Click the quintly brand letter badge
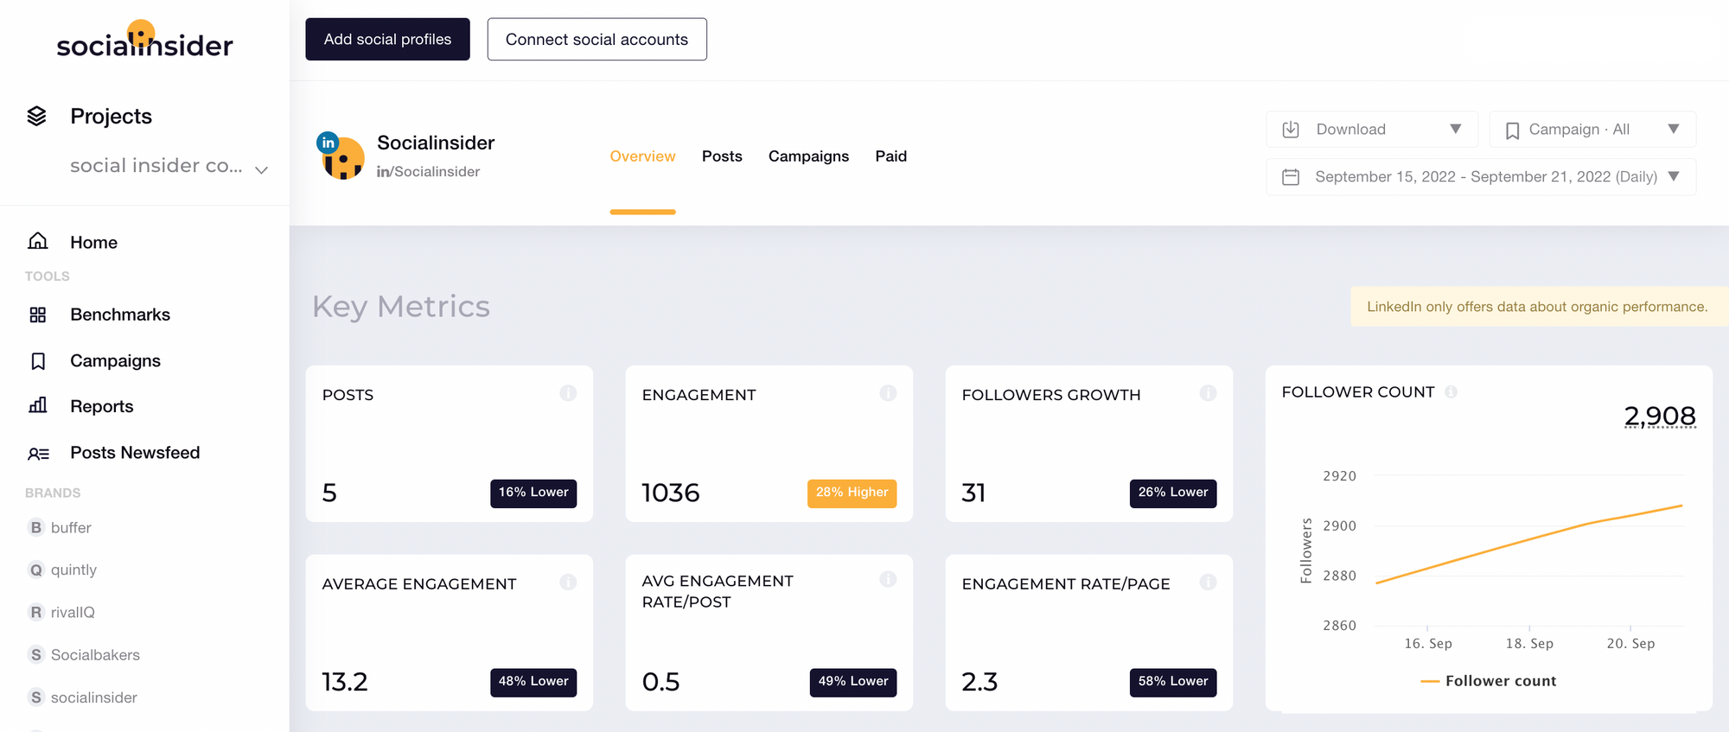Viewport: 1729px width, 732px height. click(x=36, y=570)
